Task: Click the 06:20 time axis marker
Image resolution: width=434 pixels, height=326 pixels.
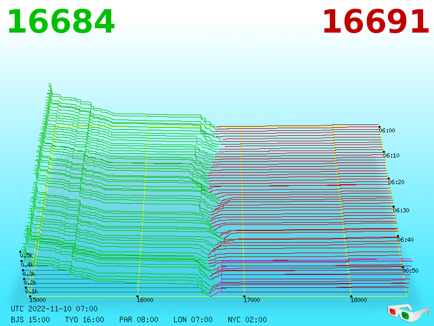Action: pyautogui.click(x=396, y=182)
